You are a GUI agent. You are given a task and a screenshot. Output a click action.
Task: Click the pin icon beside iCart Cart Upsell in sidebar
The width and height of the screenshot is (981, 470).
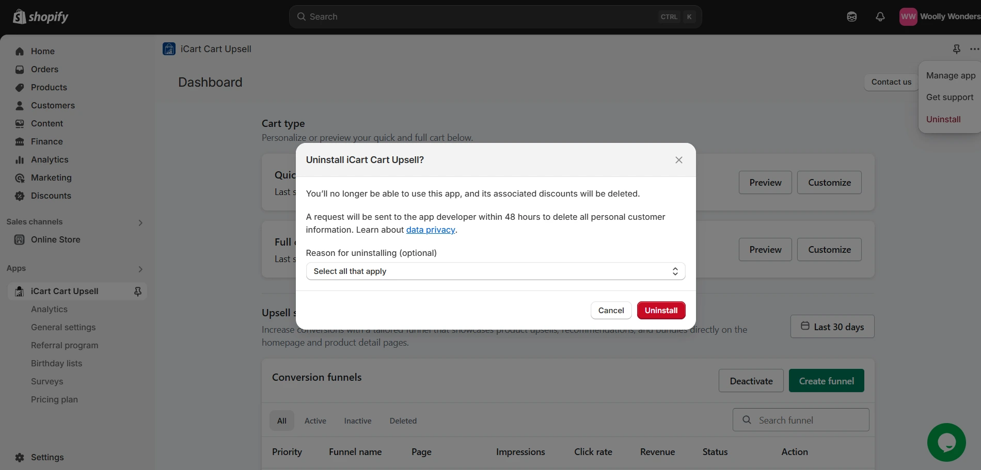coord(138,291)
